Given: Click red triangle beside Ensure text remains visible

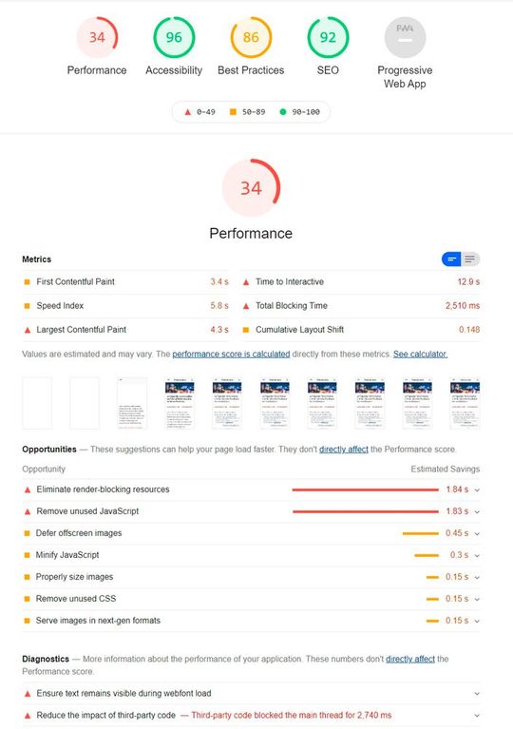Looking at the screenshot, I should [x=27, y=694].
